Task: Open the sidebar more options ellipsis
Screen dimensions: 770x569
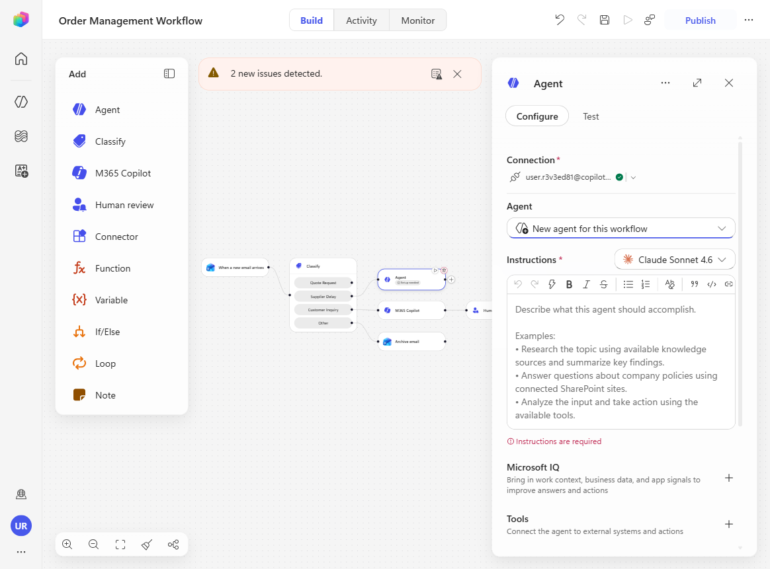Action: [21, 552]
